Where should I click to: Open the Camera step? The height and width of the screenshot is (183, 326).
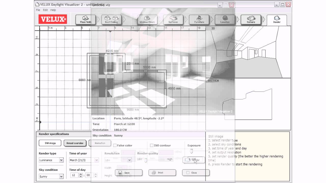pos(251,20)
